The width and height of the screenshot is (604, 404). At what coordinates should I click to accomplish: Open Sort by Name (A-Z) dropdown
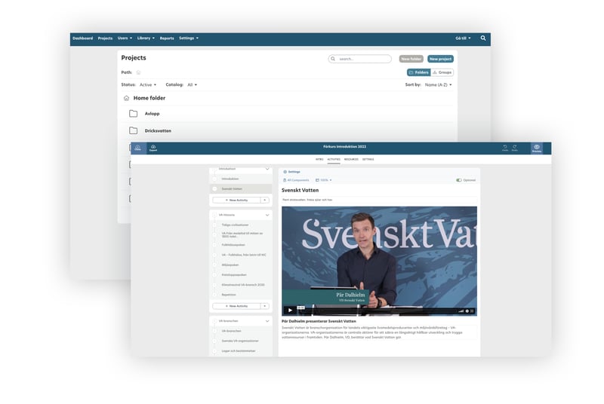(x=439, y=84)
